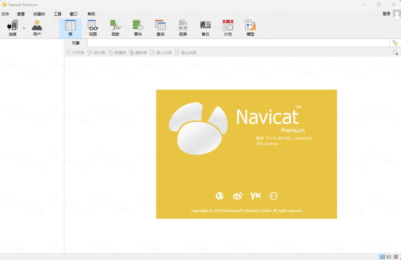Launch the Export Wizard (导出向导)

[186, 53]
